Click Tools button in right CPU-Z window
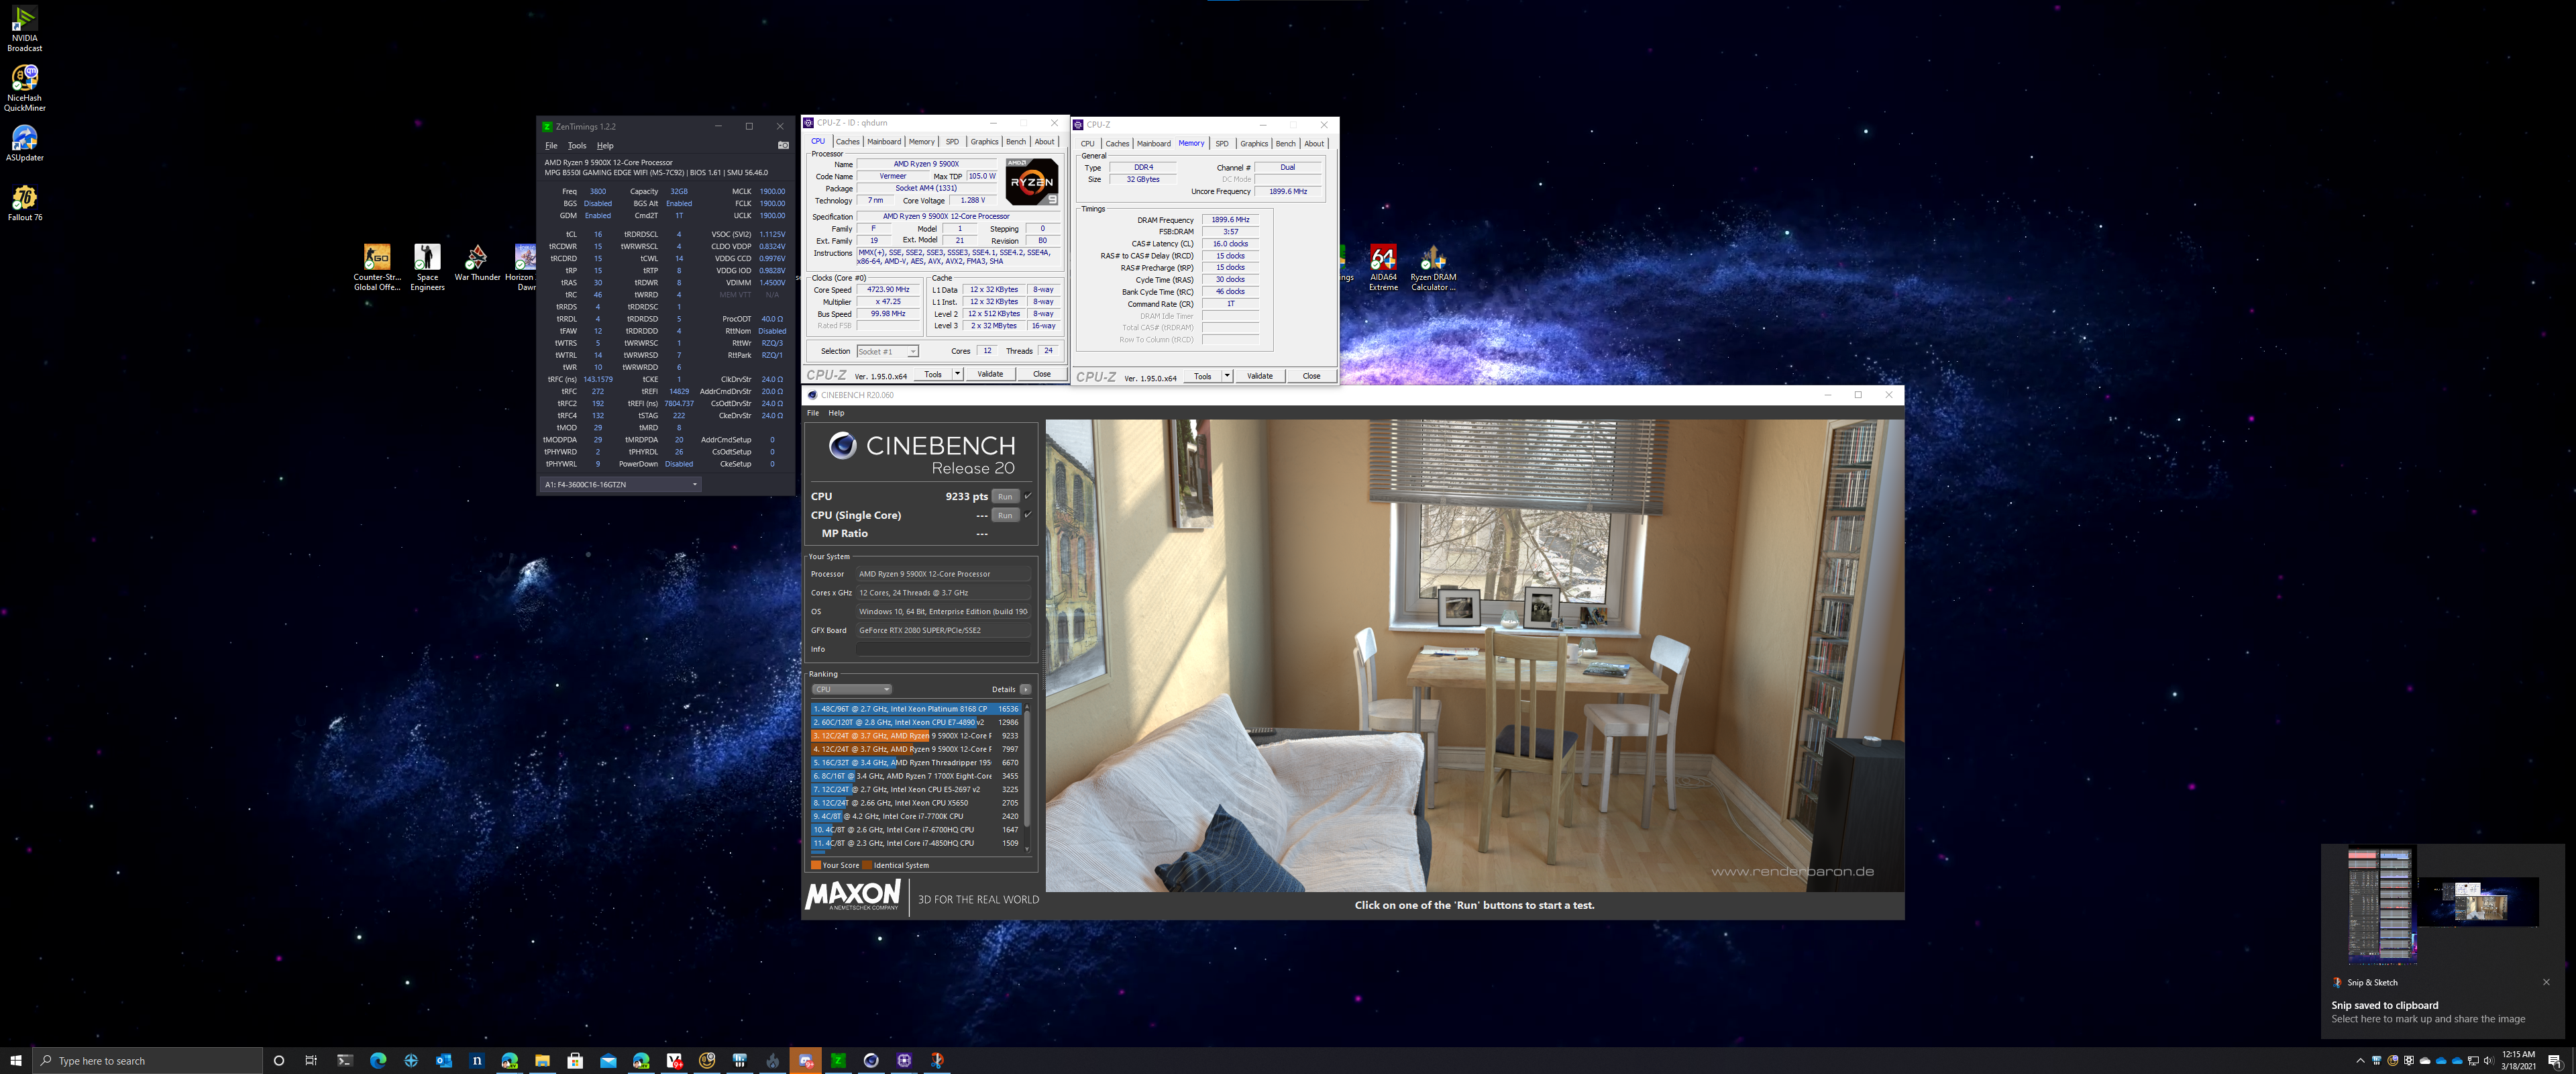This screenshot has width=2576, height=1074. tap(1203, 377)
